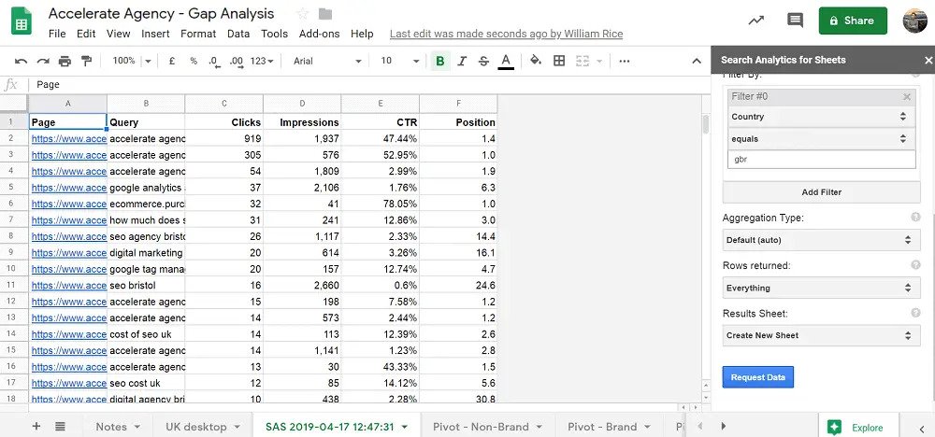Open fill color picker
Viewport: 935px width, 437px height.
tap(536, 60)
